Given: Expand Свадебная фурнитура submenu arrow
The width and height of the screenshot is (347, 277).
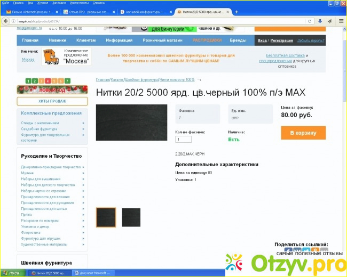Looking at the screenshot, I should point(83,129).
